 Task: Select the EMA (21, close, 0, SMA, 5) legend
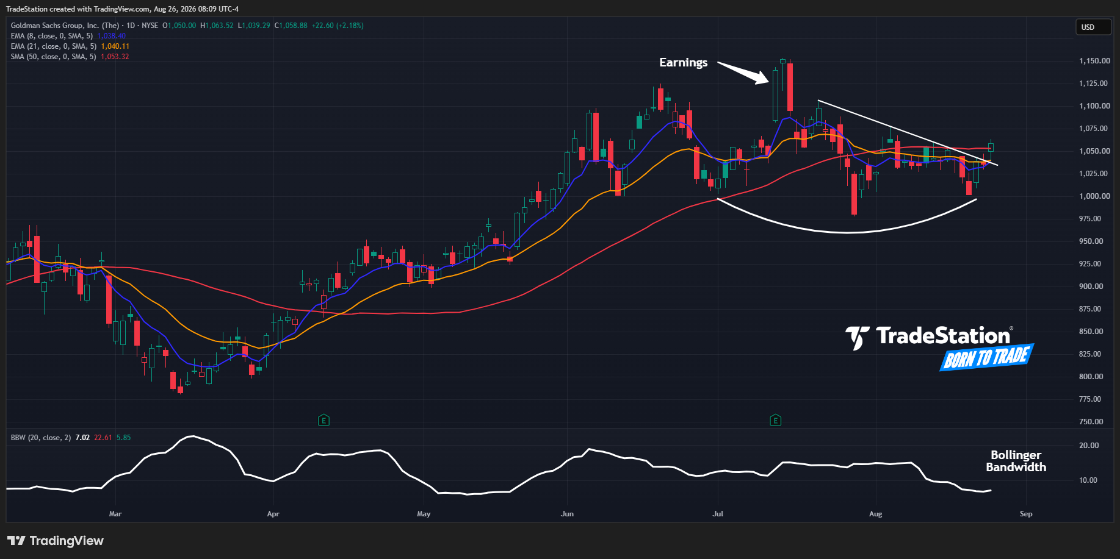[54, 46]
